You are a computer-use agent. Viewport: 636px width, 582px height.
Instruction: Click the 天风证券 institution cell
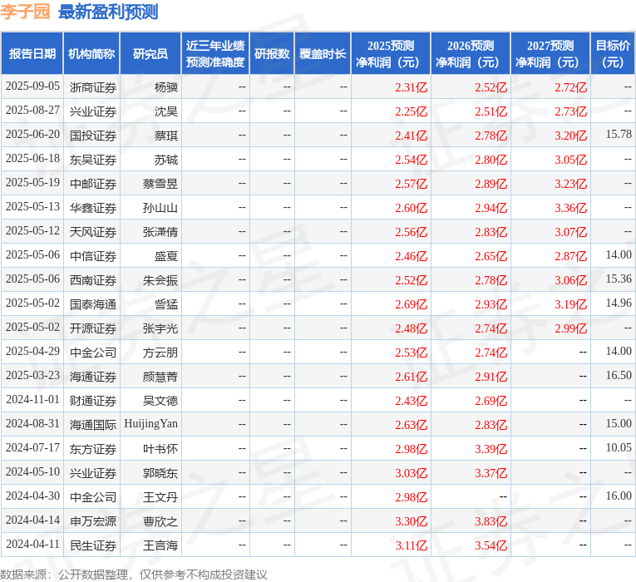(93, 232)
